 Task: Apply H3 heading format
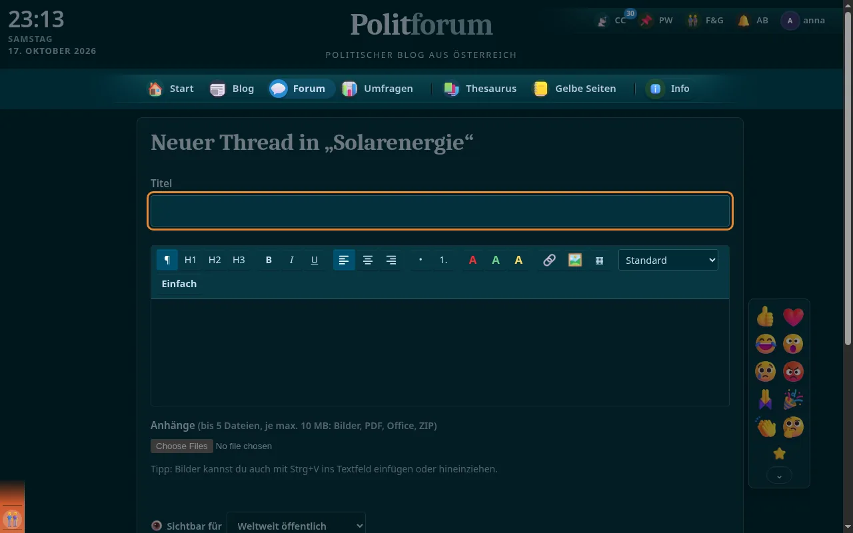(239, 260)
